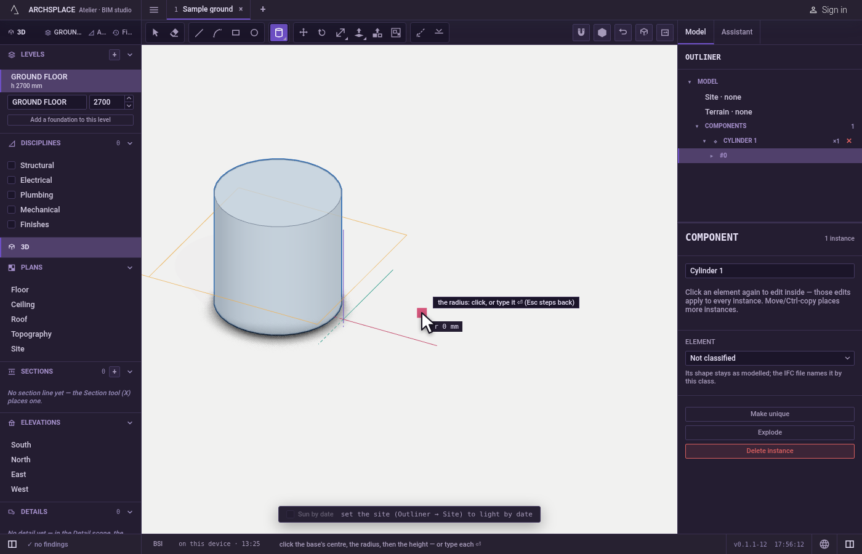Click the red Delete instance button
This screenshot has width=862, height=554.
coord(770,451)
